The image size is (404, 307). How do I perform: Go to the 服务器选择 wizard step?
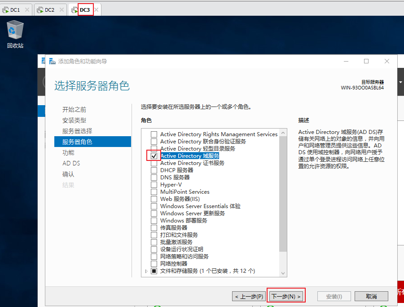[77, 131]
